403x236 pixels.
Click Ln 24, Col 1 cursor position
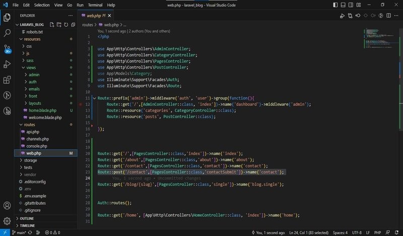point(309,232)
